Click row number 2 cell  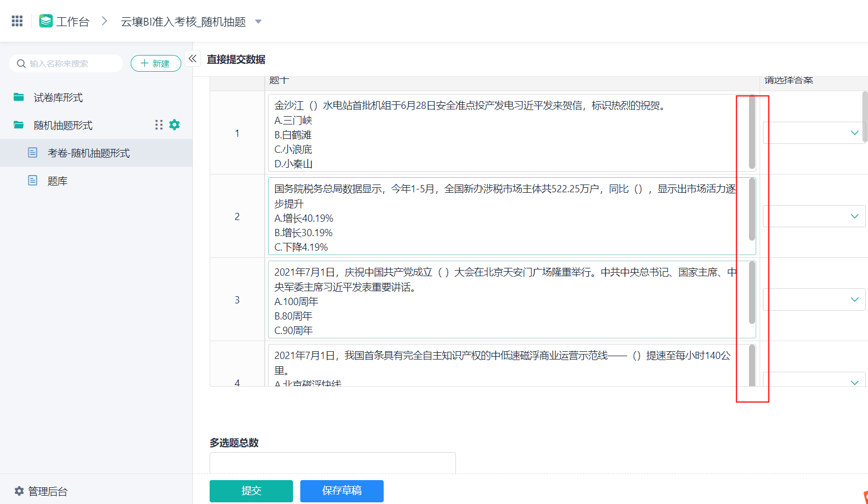coord(237,216)
